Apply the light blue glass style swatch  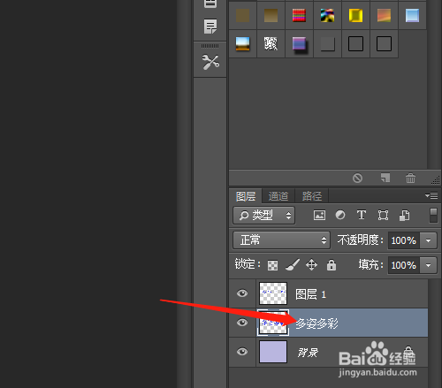point(412,15)
